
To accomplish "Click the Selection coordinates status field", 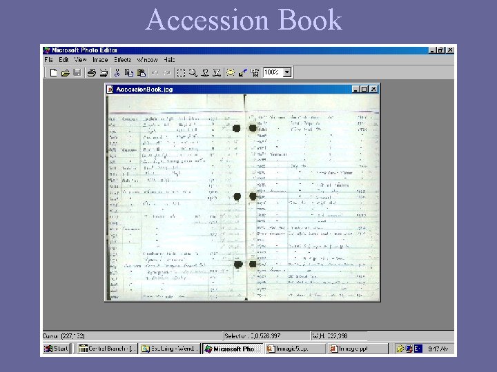I will 266,336.
